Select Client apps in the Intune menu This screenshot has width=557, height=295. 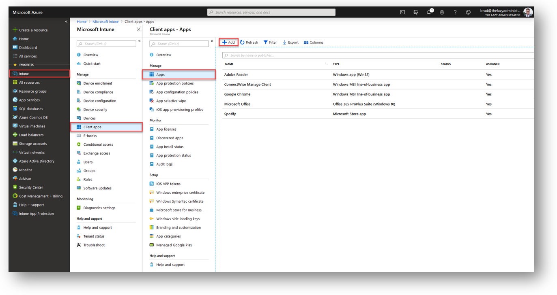pyautogui.click(x=107, y=127)
